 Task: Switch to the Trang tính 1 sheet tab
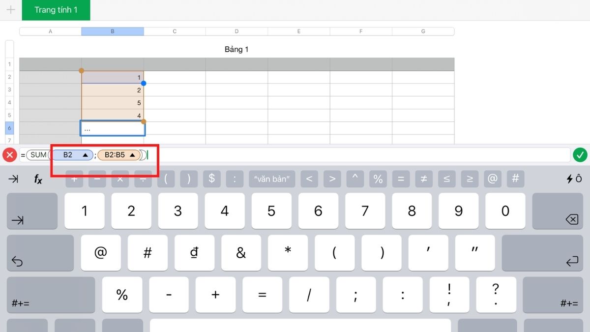(56, 10)
